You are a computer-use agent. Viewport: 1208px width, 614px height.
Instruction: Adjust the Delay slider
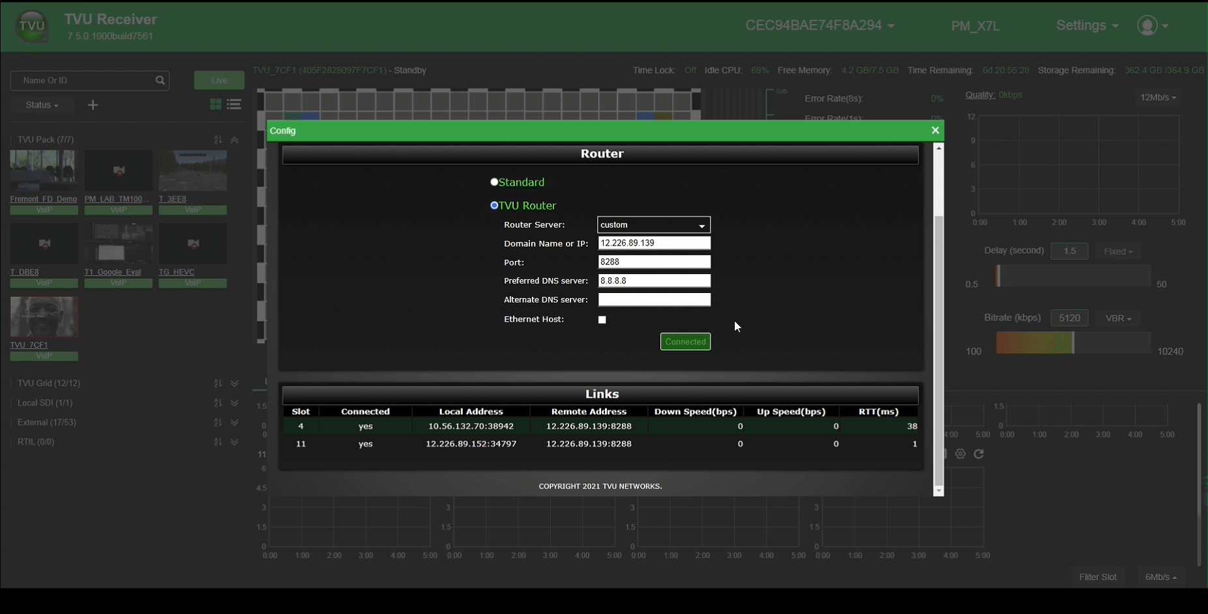point(1073,277)
